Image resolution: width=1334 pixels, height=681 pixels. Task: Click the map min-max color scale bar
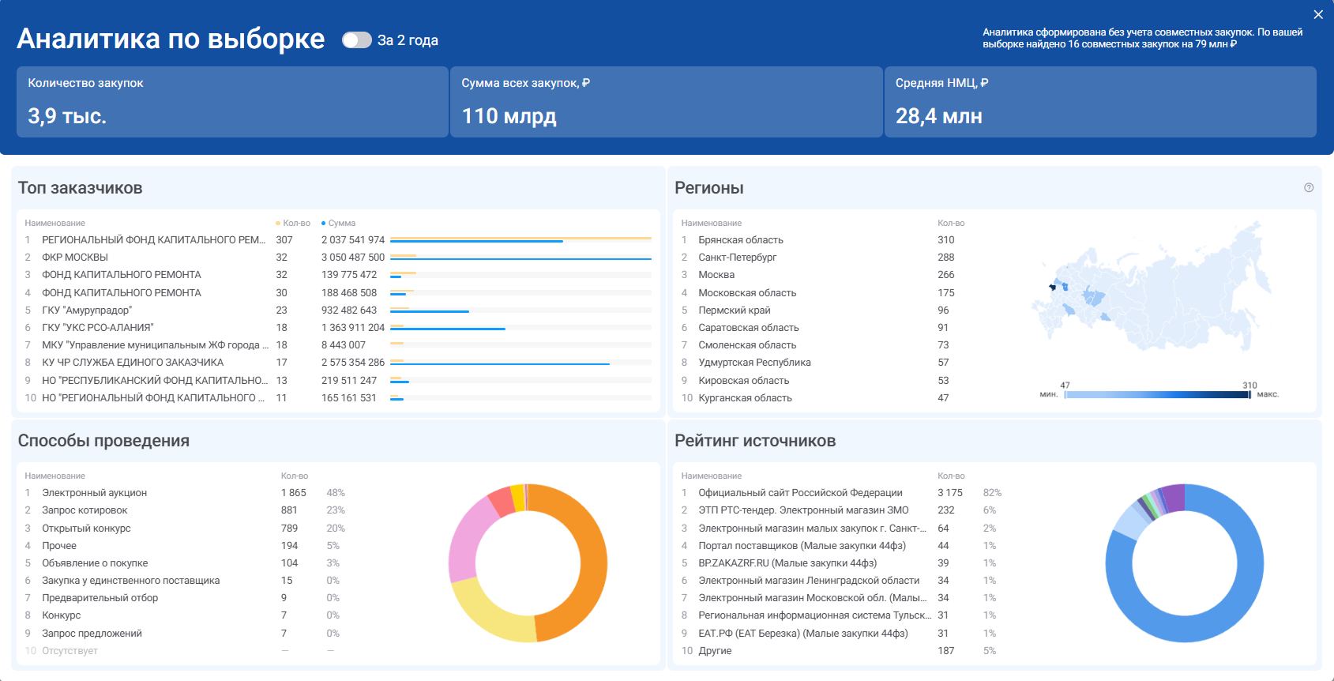tap(1157, 394)
